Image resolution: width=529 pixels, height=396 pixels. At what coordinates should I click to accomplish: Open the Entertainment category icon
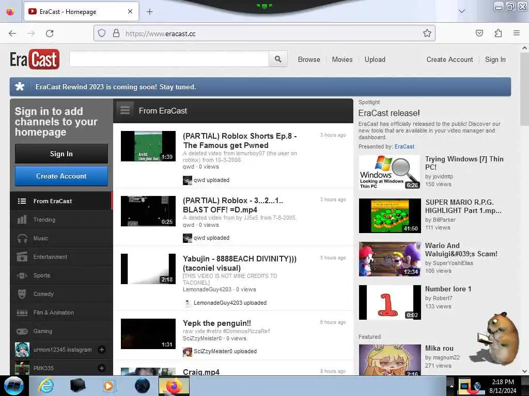coord(22,257)
